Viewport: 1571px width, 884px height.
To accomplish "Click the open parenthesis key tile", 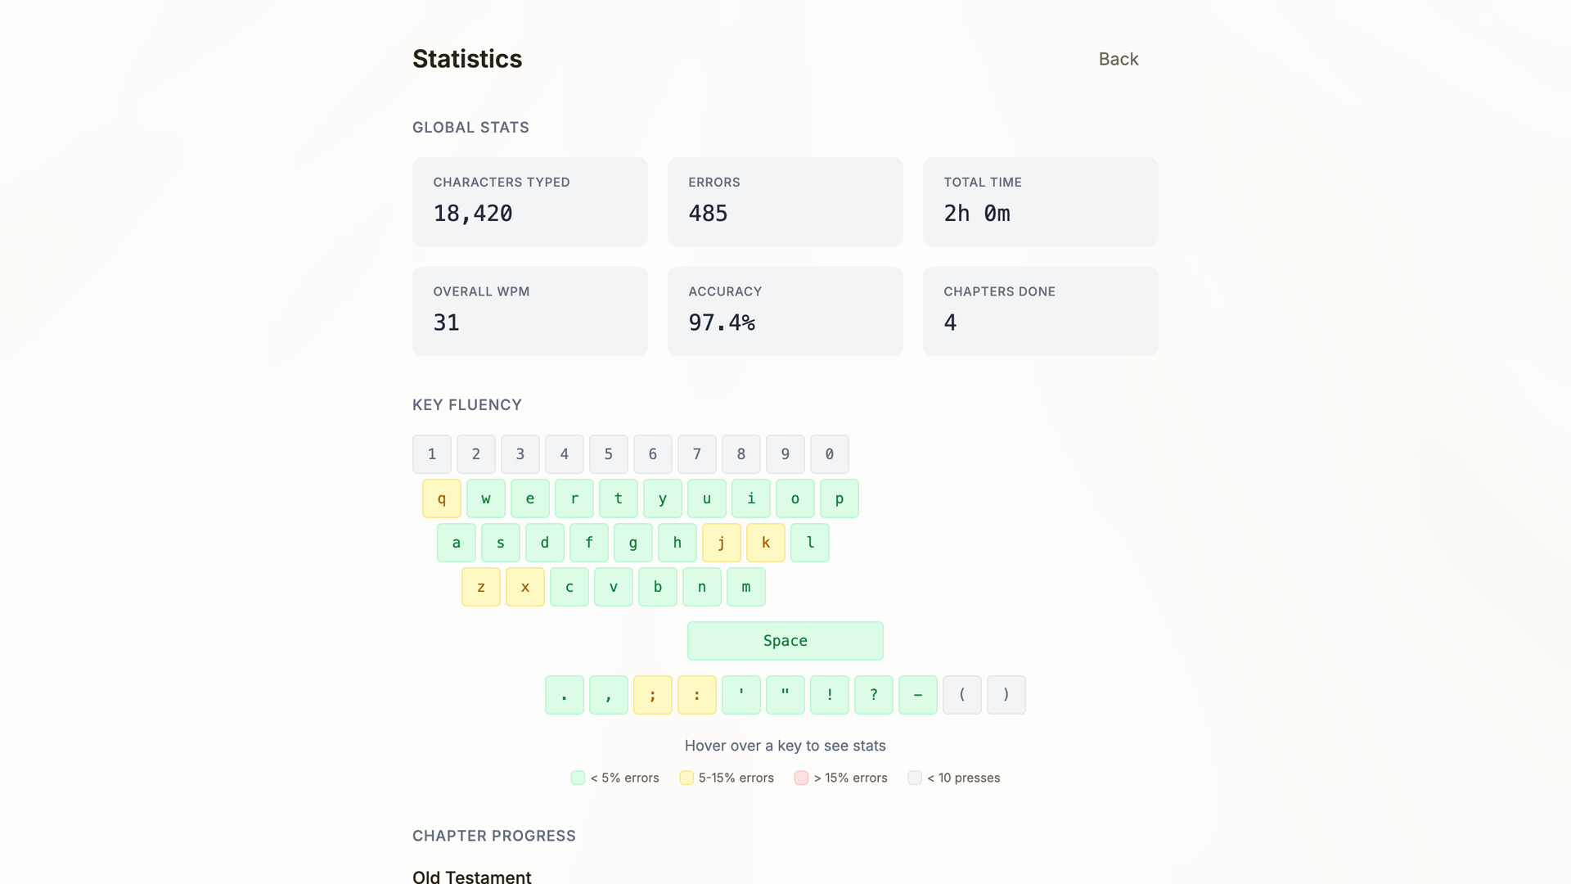I will coord(962,695).
